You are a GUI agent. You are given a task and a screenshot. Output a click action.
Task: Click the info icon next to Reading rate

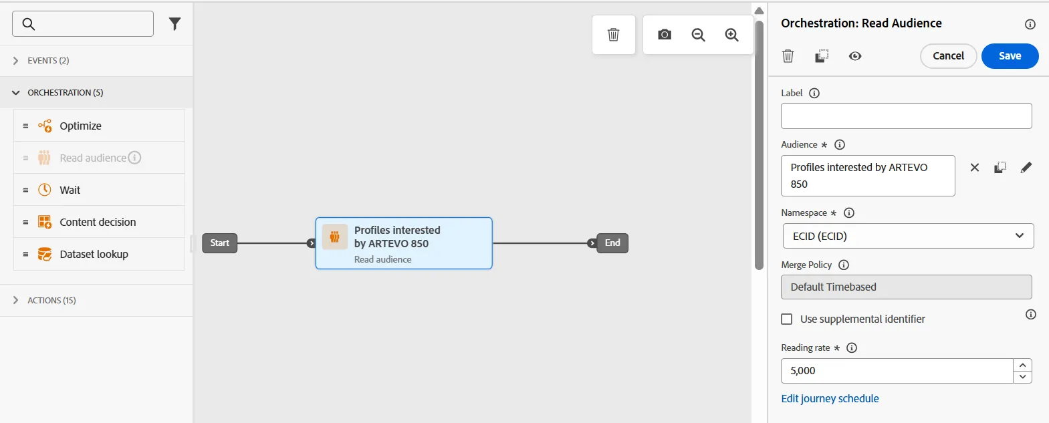click(852, 347)
